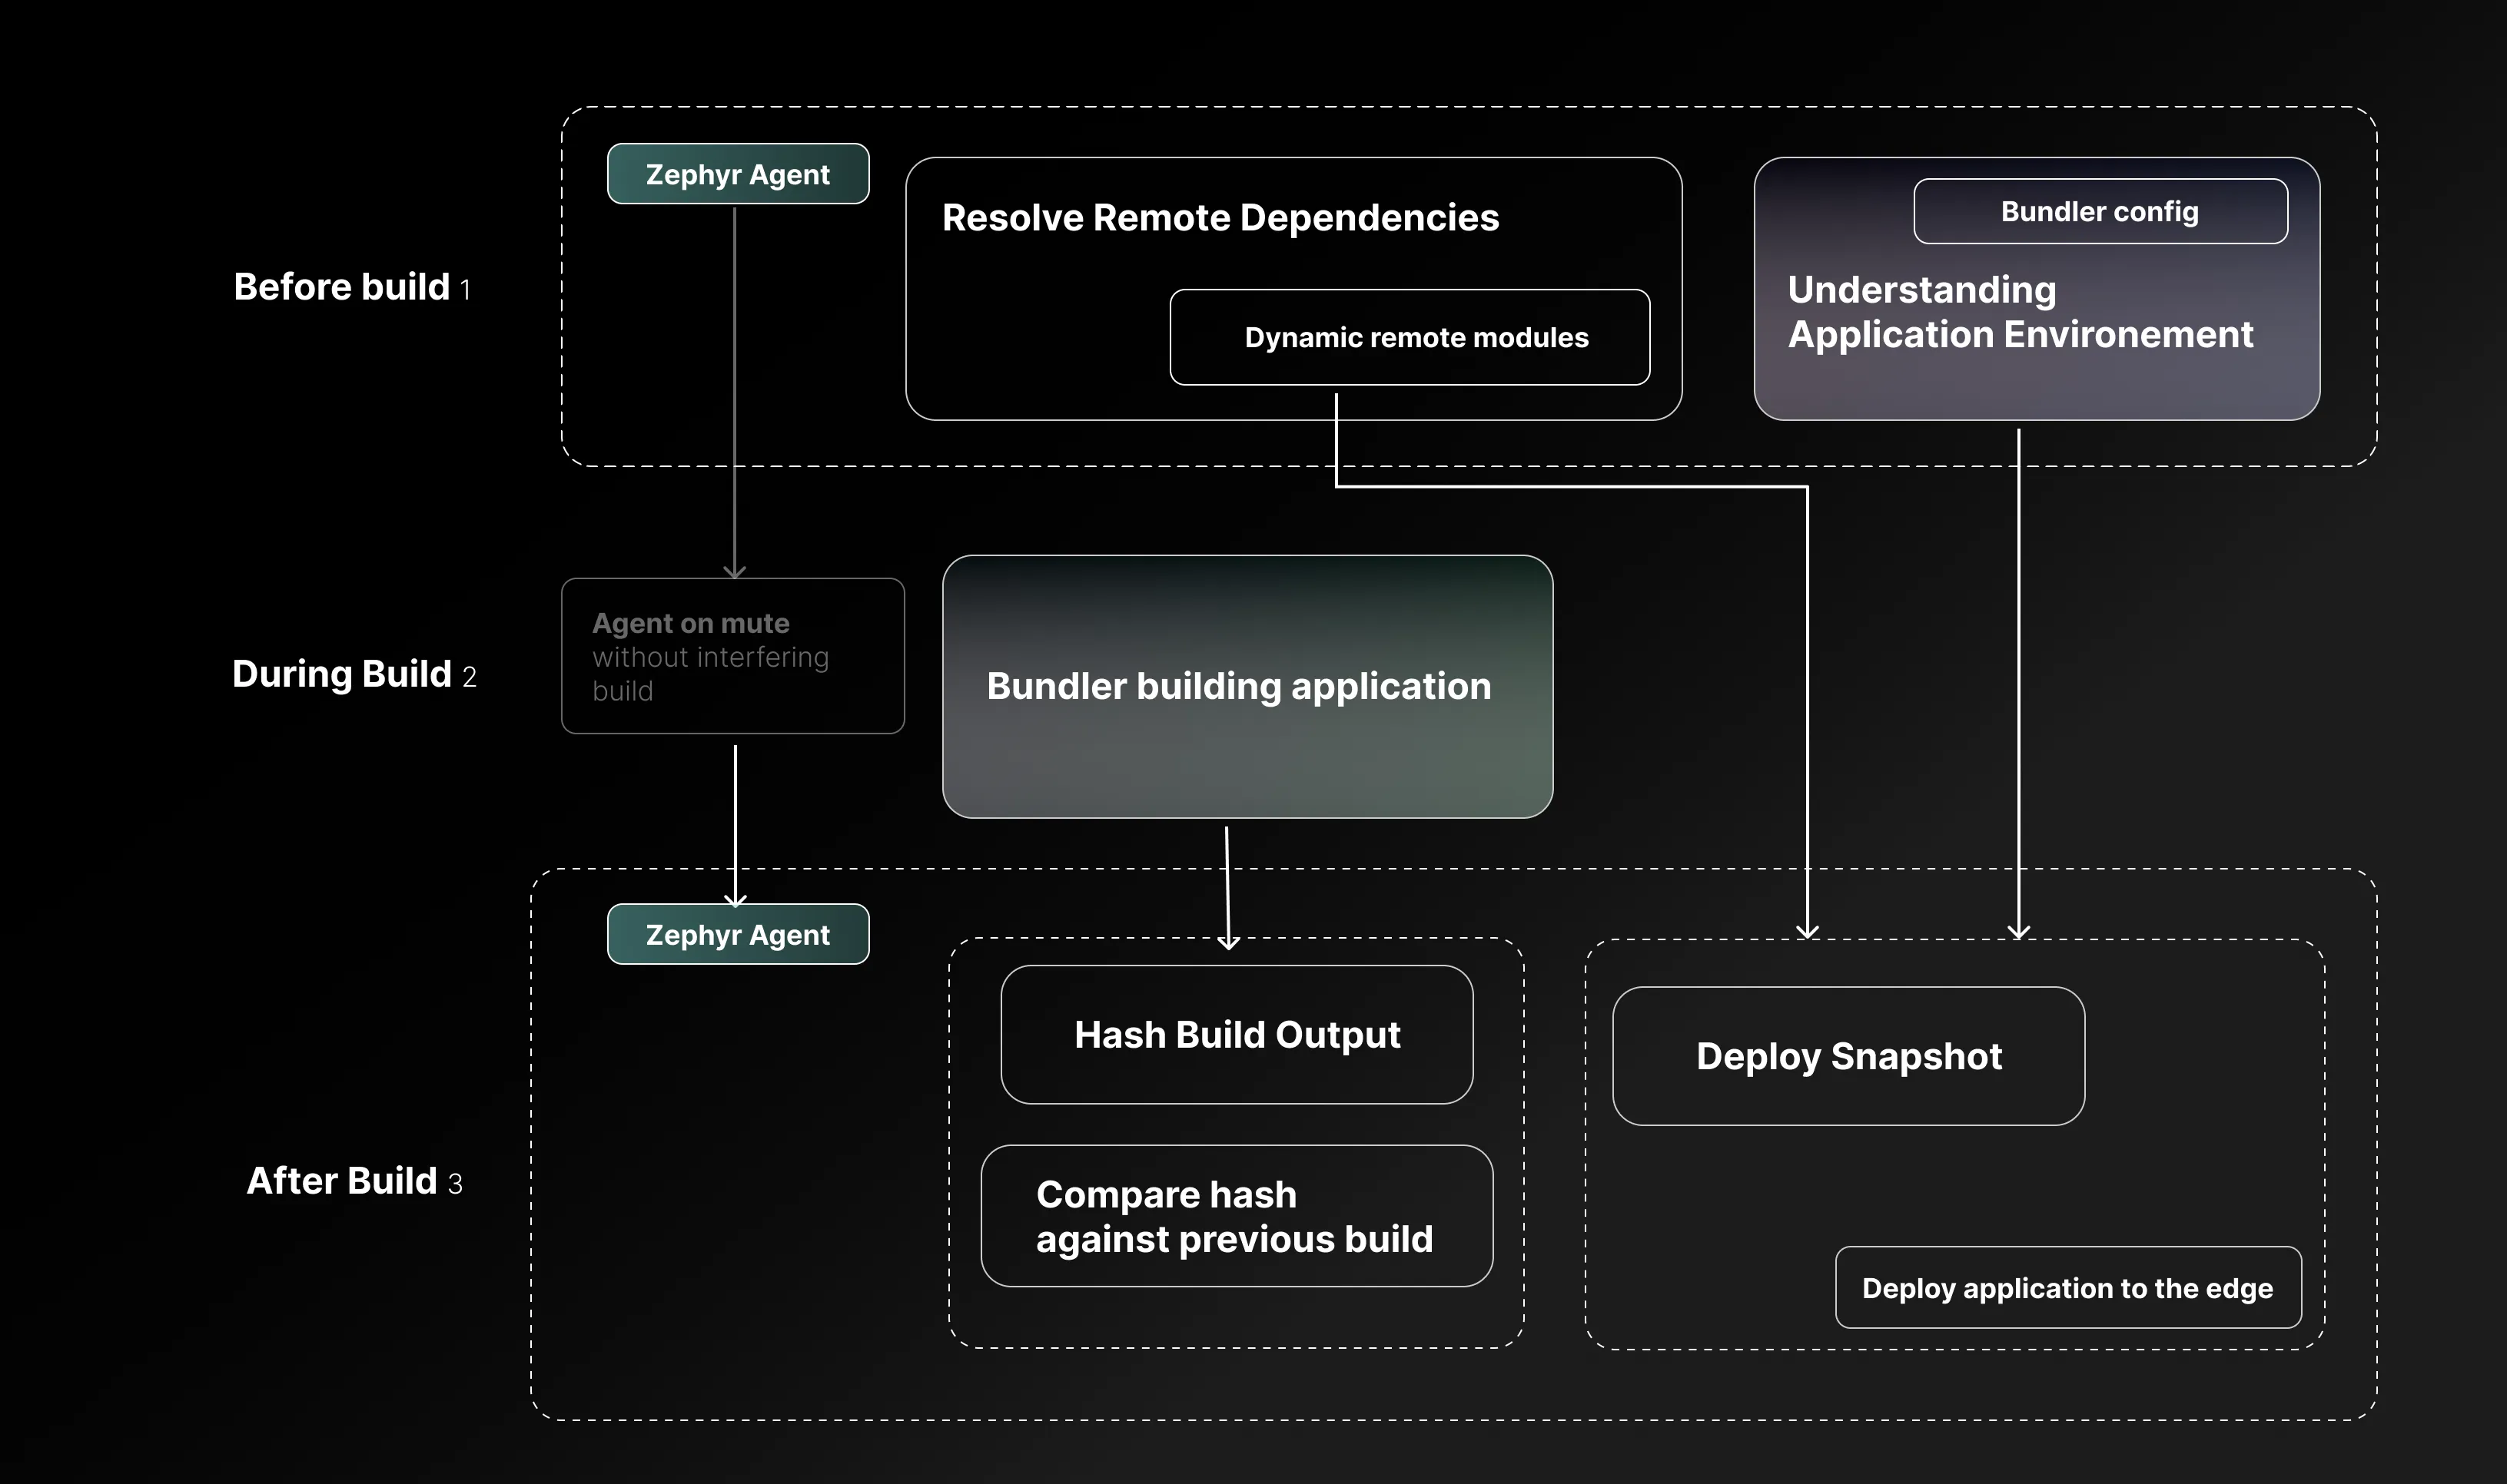
Task: Click the bottom Zephyr Agent badge
Action: 737,934
